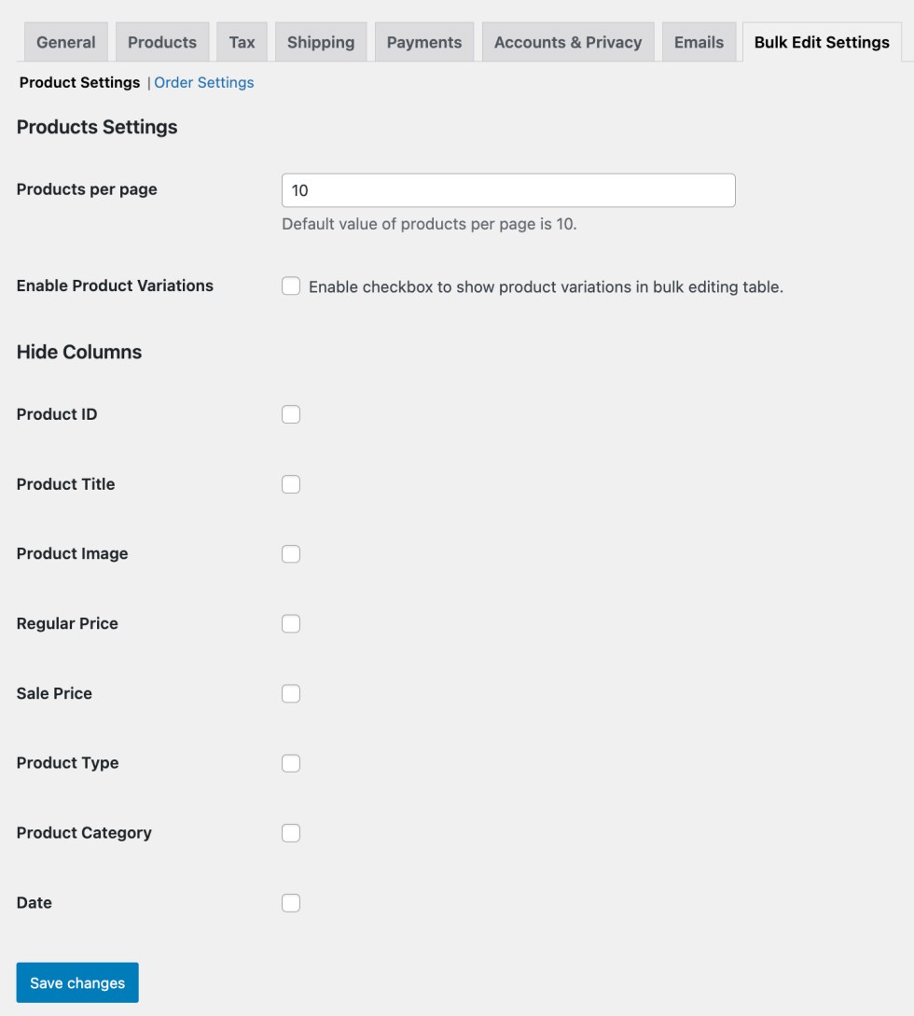Focus the Products per page field

point(508,190)
